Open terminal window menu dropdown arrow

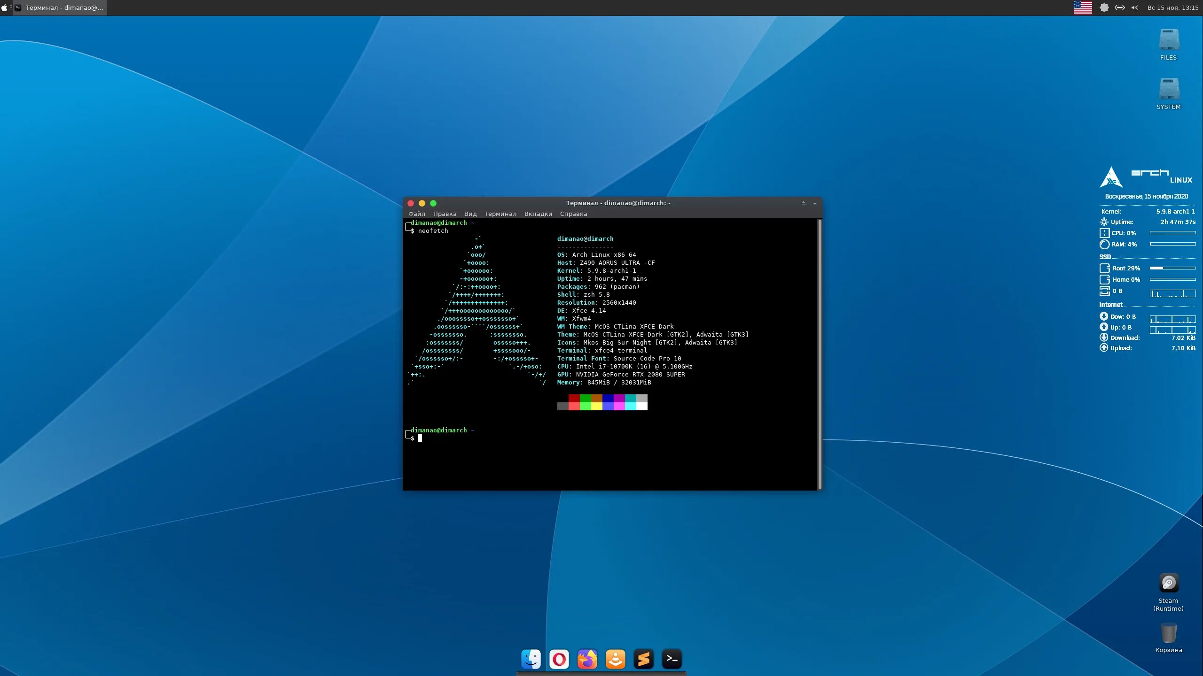[x=815, y=203]
